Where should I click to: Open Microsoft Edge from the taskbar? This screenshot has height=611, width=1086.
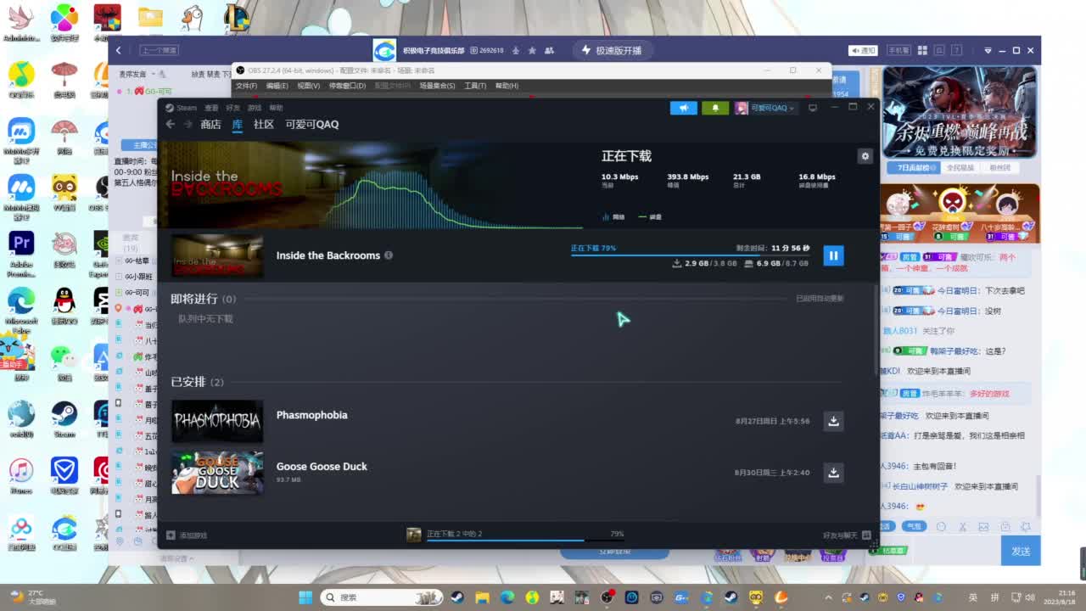coord(507,597)
